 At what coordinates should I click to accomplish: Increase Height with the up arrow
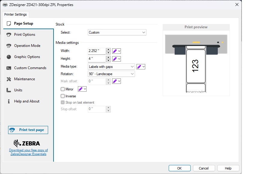pyautogui.click(x=108, y=57)
